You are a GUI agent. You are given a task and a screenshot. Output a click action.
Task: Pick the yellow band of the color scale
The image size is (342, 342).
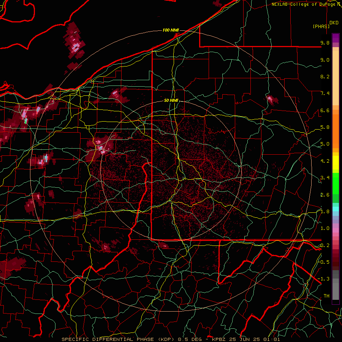coord(336,163)
